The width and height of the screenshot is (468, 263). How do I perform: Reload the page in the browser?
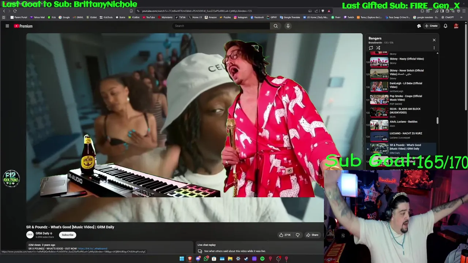point(15,11)
